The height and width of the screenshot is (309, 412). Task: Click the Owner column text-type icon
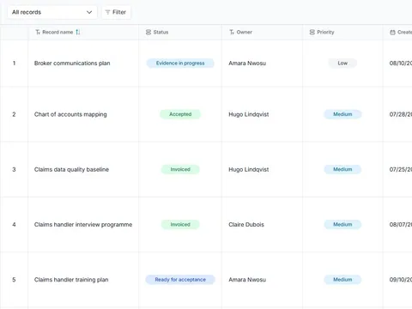tap(232, 32)
